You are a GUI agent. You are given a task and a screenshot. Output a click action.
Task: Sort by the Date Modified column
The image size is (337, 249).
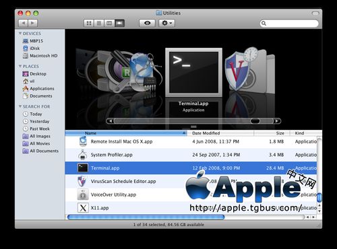point(220,133)
